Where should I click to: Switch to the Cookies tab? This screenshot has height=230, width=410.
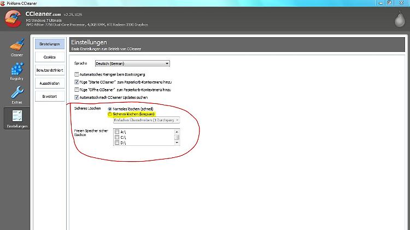coord(50,57)
